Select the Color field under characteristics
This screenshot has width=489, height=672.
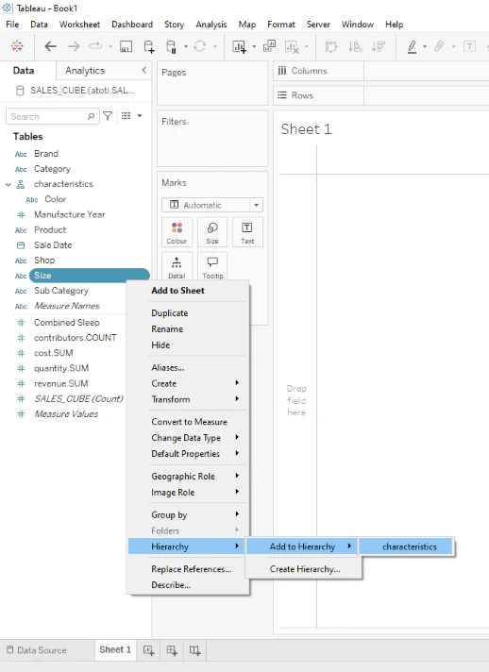coord(56,199)
